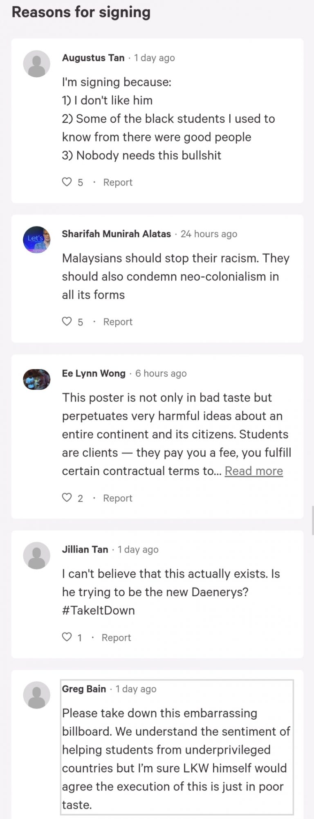Open Jillian Tan's default avatar icon

coord(37,556)
